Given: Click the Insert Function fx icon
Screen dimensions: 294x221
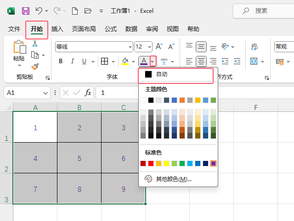Looking at the screenshot, I should pos(88,93).
